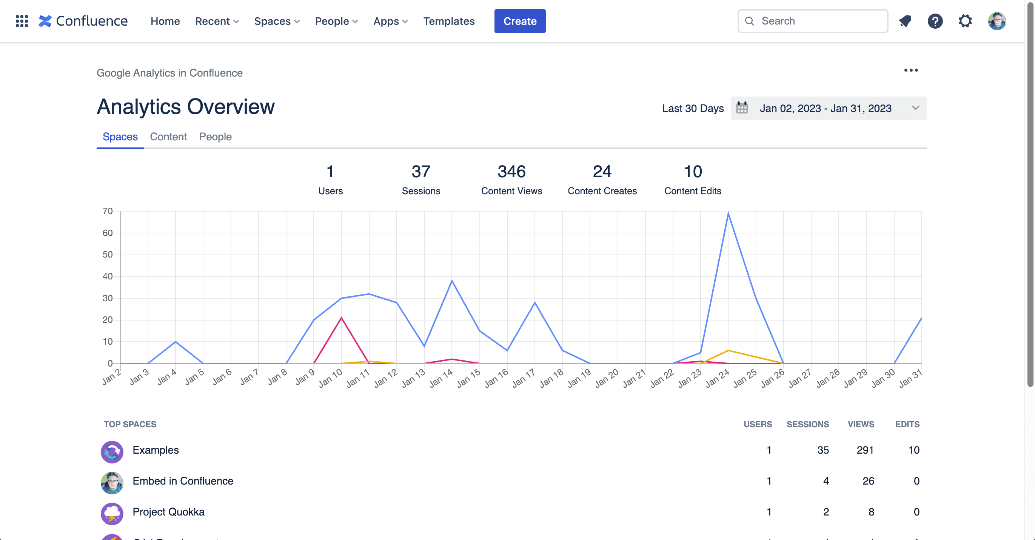This screenshot has width=1035, height=540.
Task: Click the Examples space icon
Action: click(112, 452)
